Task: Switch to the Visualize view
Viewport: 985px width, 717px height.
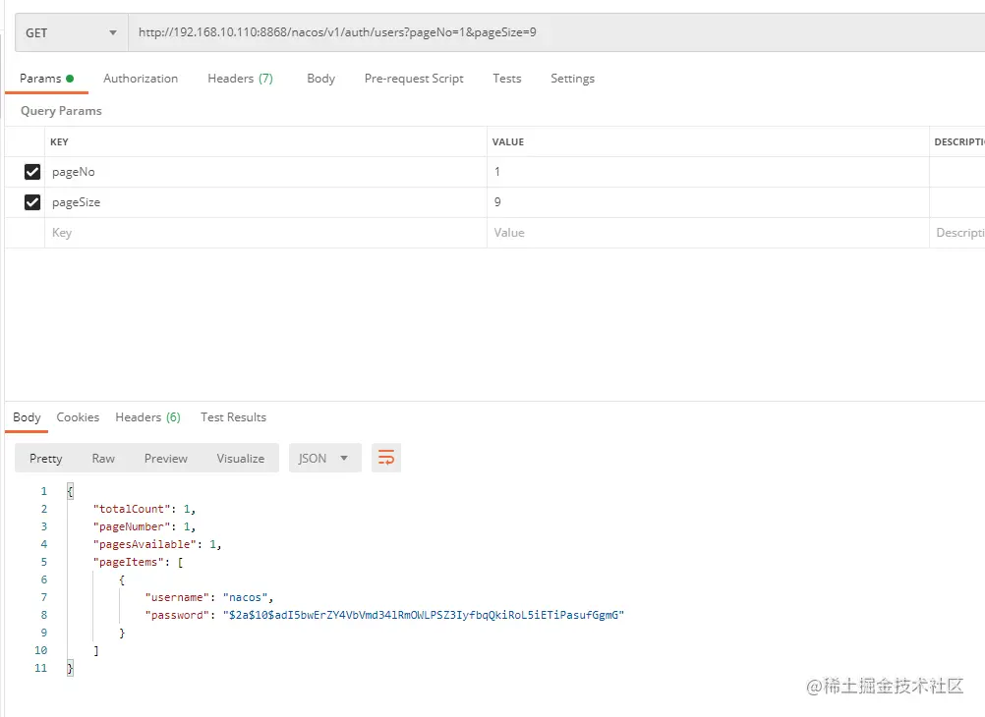Action: coord(241,459)
